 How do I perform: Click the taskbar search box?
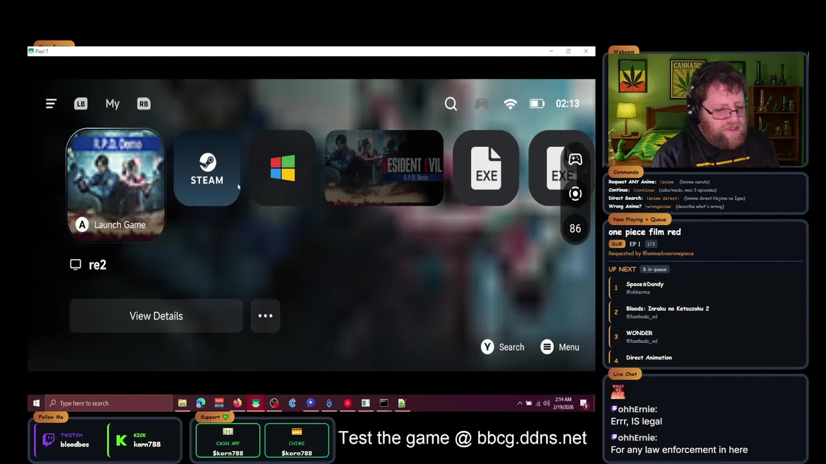[x=109, y=403]
